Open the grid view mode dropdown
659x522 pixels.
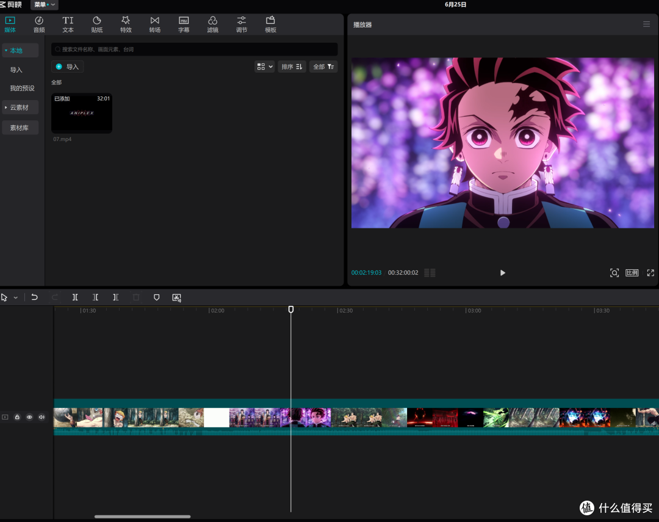pos(264,67)
